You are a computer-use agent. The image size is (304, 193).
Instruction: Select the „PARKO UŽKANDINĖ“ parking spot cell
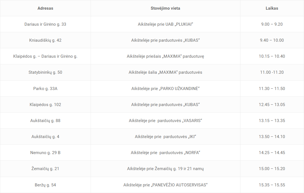(x=165, y=89)
